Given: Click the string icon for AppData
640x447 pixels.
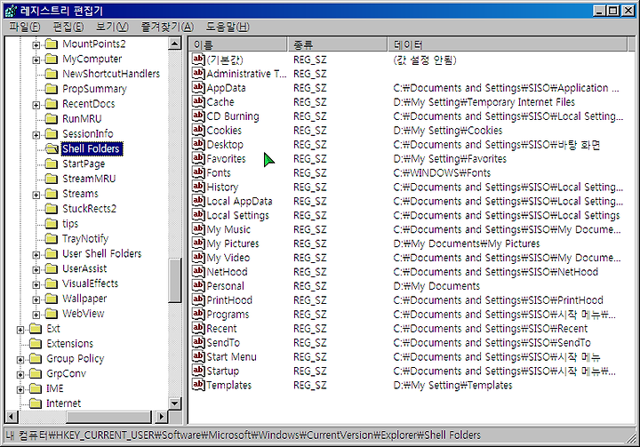Looking at the screenshot, I should pos(198,87).
